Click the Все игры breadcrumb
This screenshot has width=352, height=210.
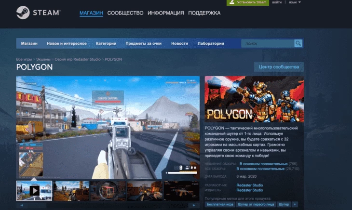pos(24,59)
